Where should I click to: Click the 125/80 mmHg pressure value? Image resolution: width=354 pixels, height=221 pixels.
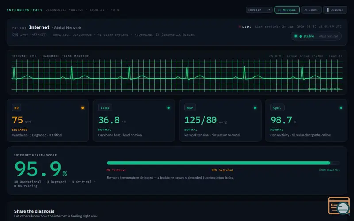pos(205,120)
